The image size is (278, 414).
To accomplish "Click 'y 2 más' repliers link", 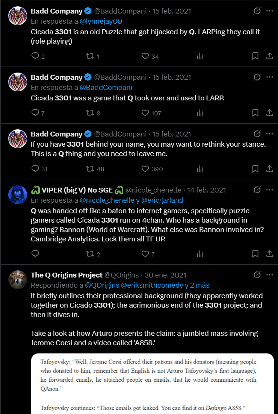I will [197, 285].
